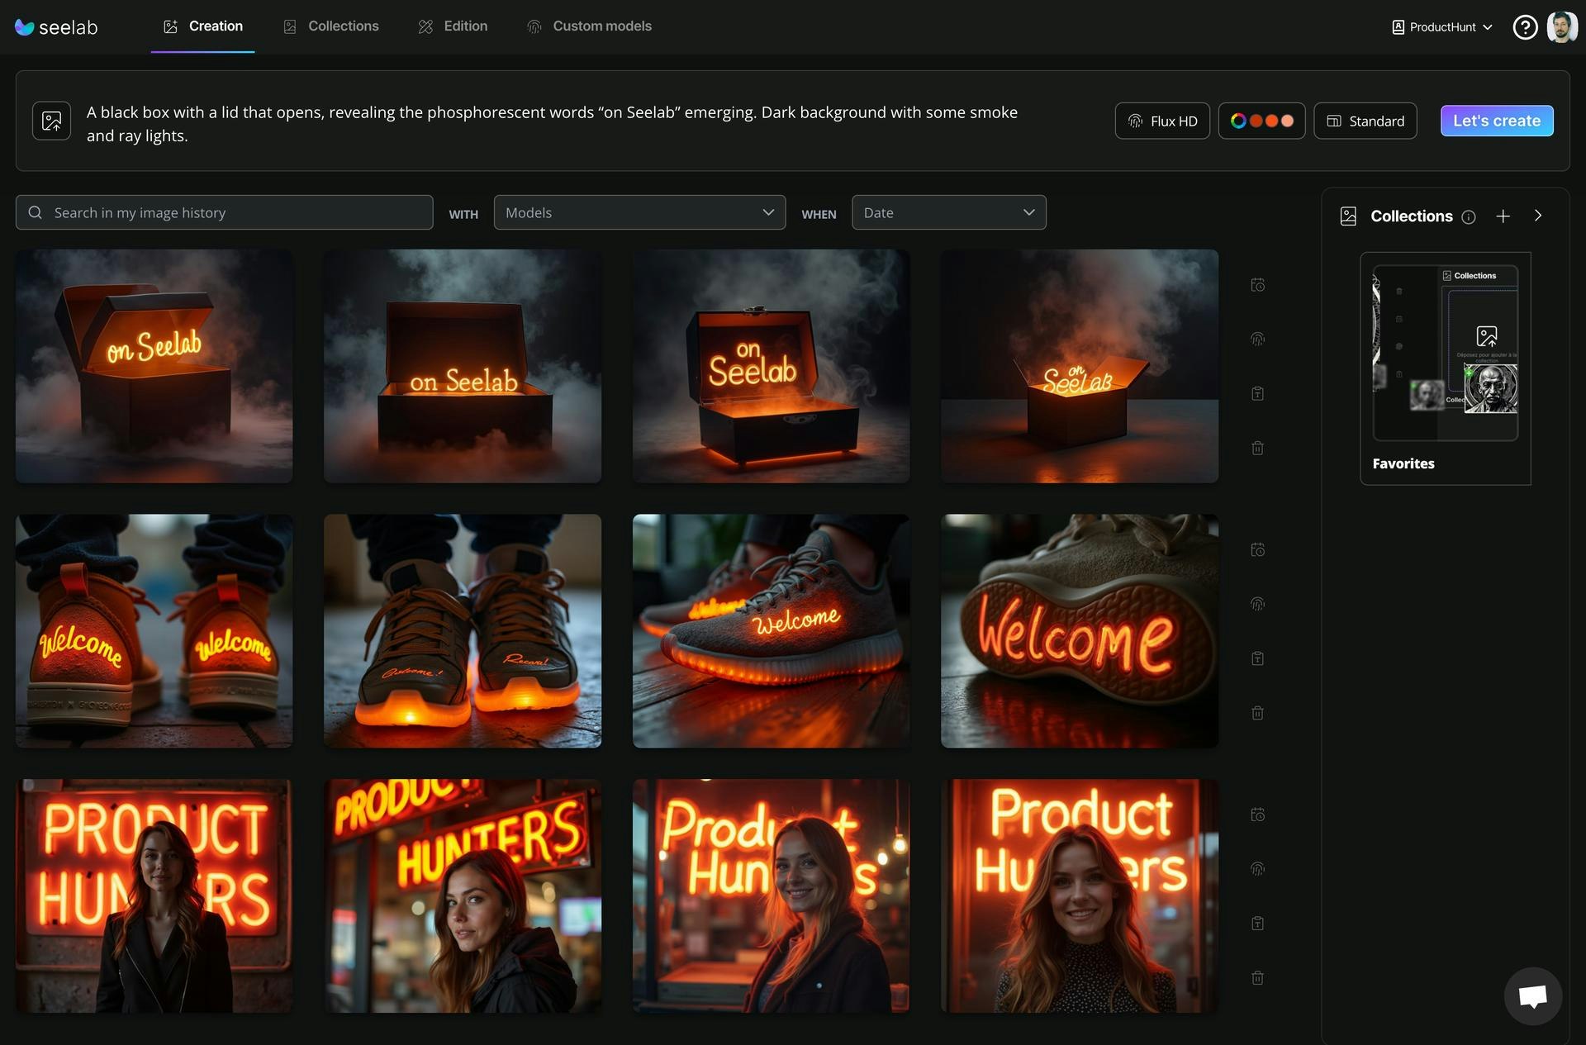The height and width of the screenshot is (1045, 1586).
Task: Click the trash icon beside the Seelab box row
Action: point(1257,448)
